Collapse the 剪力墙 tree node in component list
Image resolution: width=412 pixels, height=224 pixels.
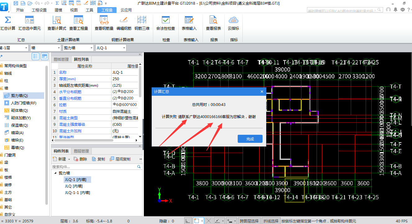(55, 173)
